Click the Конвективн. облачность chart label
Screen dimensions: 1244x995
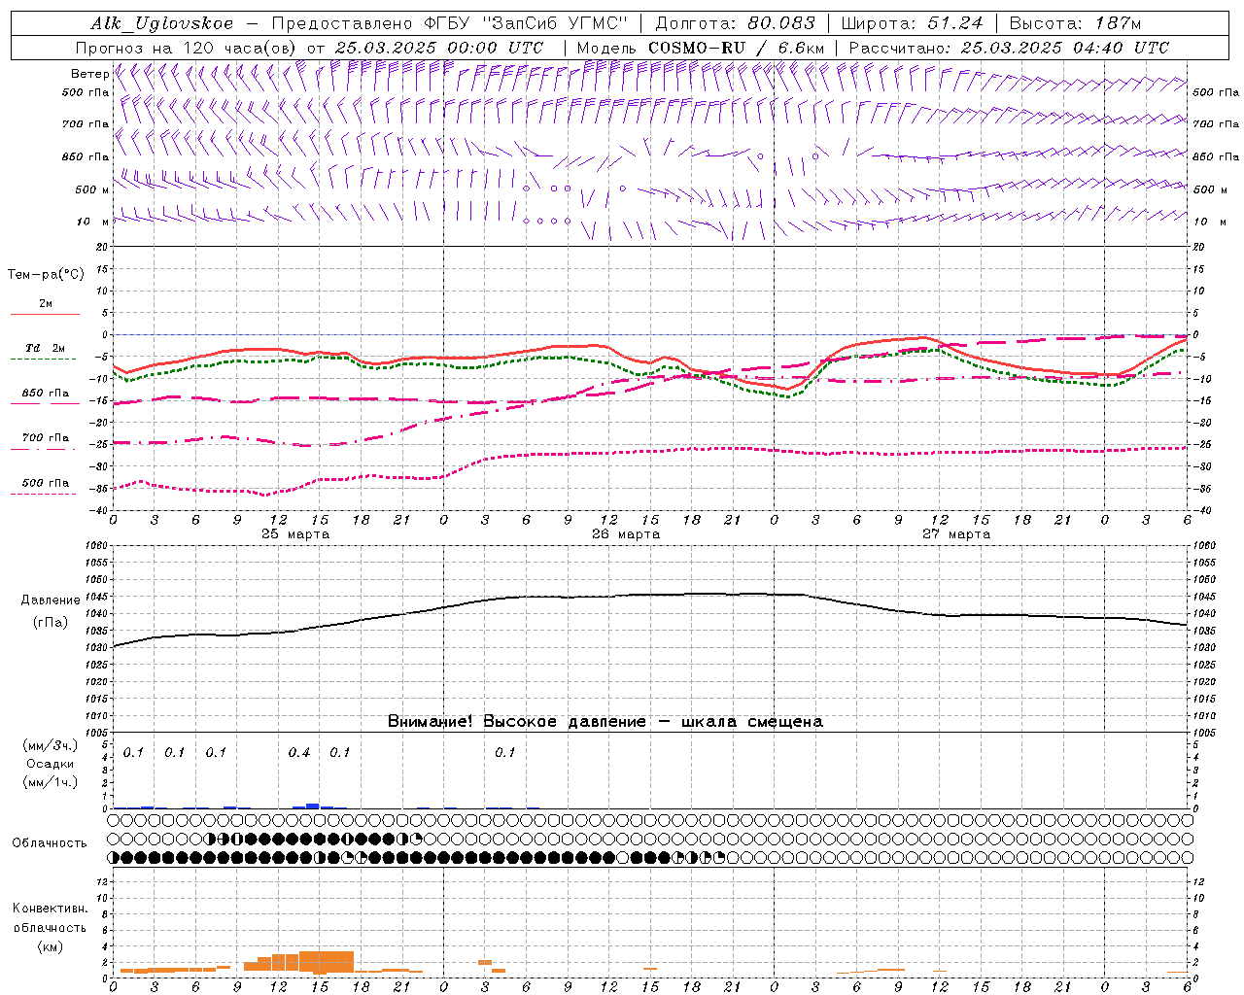click(50, 927)
